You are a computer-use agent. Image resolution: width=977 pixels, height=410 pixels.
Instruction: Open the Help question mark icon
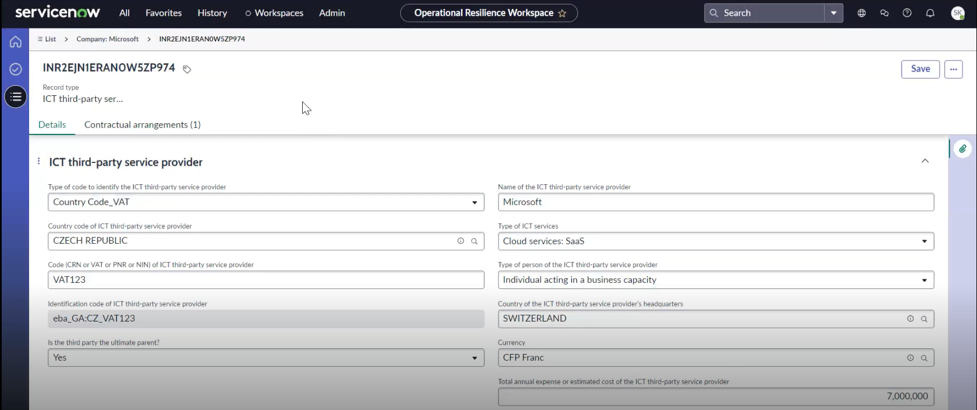(907, 13)
